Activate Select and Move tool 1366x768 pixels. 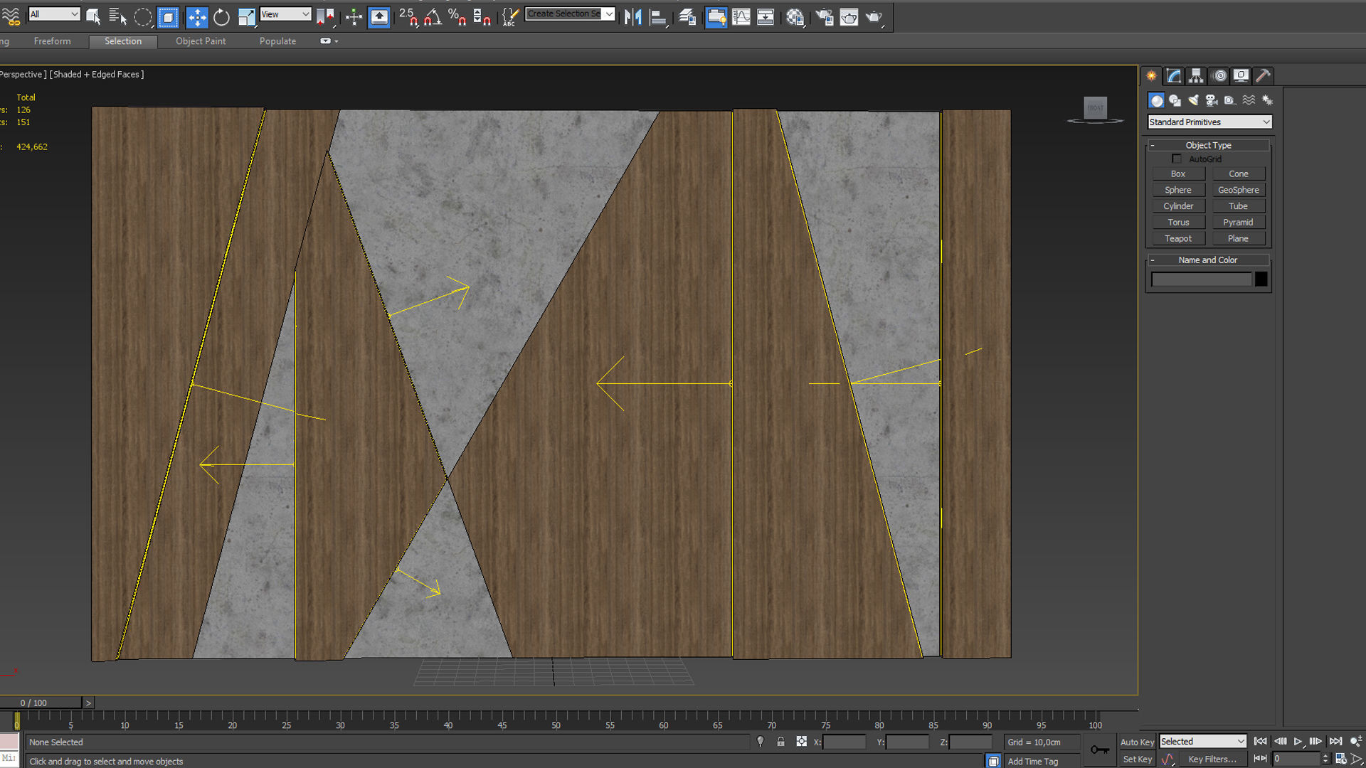tap(196, 16)
